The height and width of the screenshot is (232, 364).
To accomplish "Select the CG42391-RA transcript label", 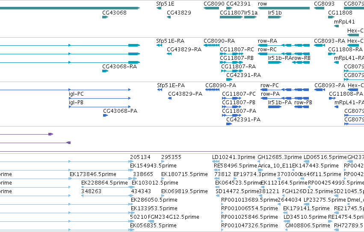I will click(x=243, y=75).
